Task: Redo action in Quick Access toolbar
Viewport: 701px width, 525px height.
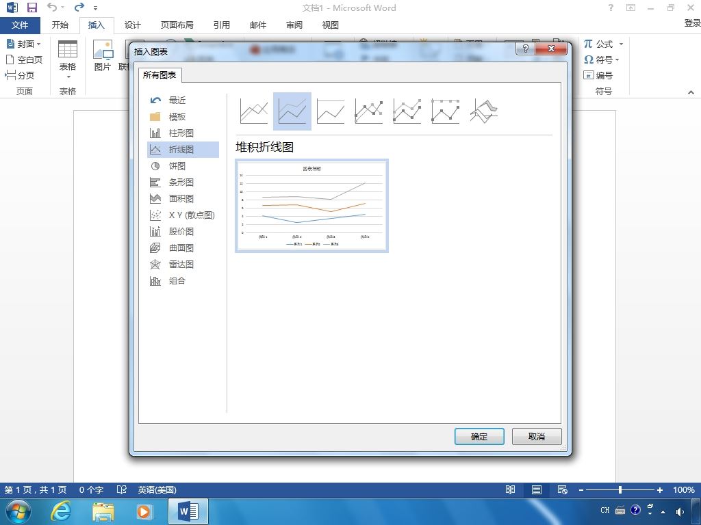Action: 79,7
